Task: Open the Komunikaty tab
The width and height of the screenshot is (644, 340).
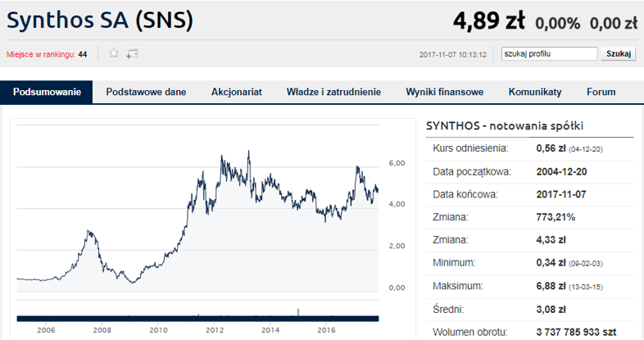Action: (x=535, y=92)
